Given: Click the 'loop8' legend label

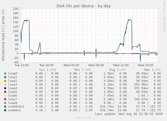Looking at the screenshot, I should click(13, 103).
